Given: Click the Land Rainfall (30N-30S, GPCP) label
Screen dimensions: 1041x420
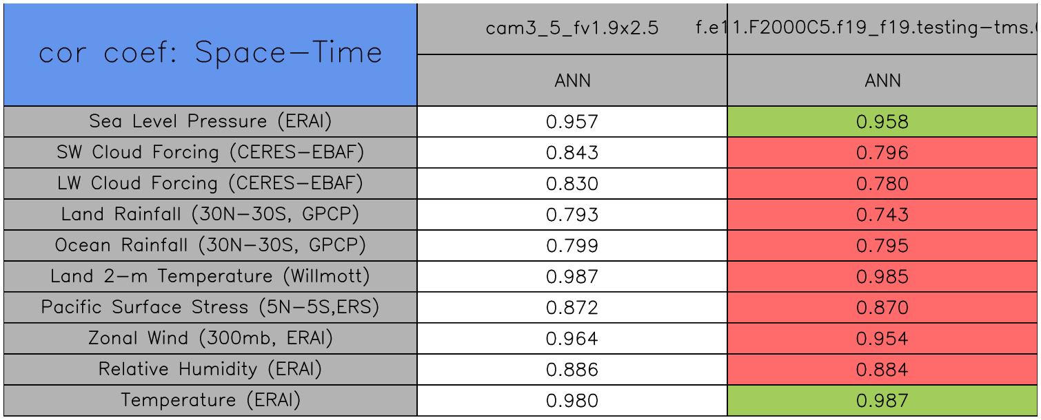Looking at the screenshot, I should [x=210, y=215].
